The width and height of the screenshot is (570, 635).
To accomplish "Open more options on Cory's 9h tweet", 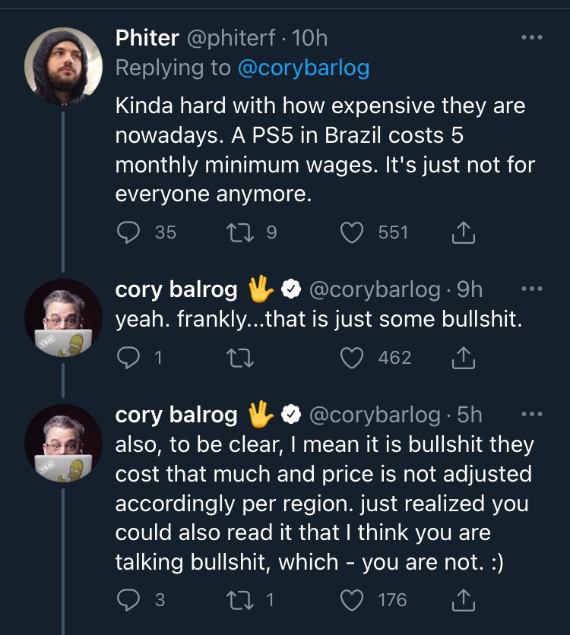I will 531,289.
